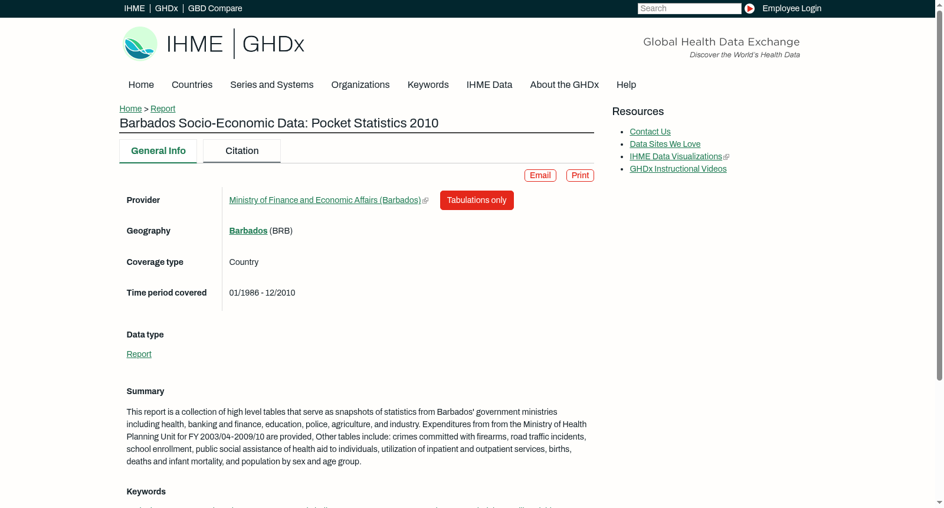Click the 'Global Health Data Exchange' tagline
The height and width of the screenshot is (508, 944).
click(x=722, y=42)
